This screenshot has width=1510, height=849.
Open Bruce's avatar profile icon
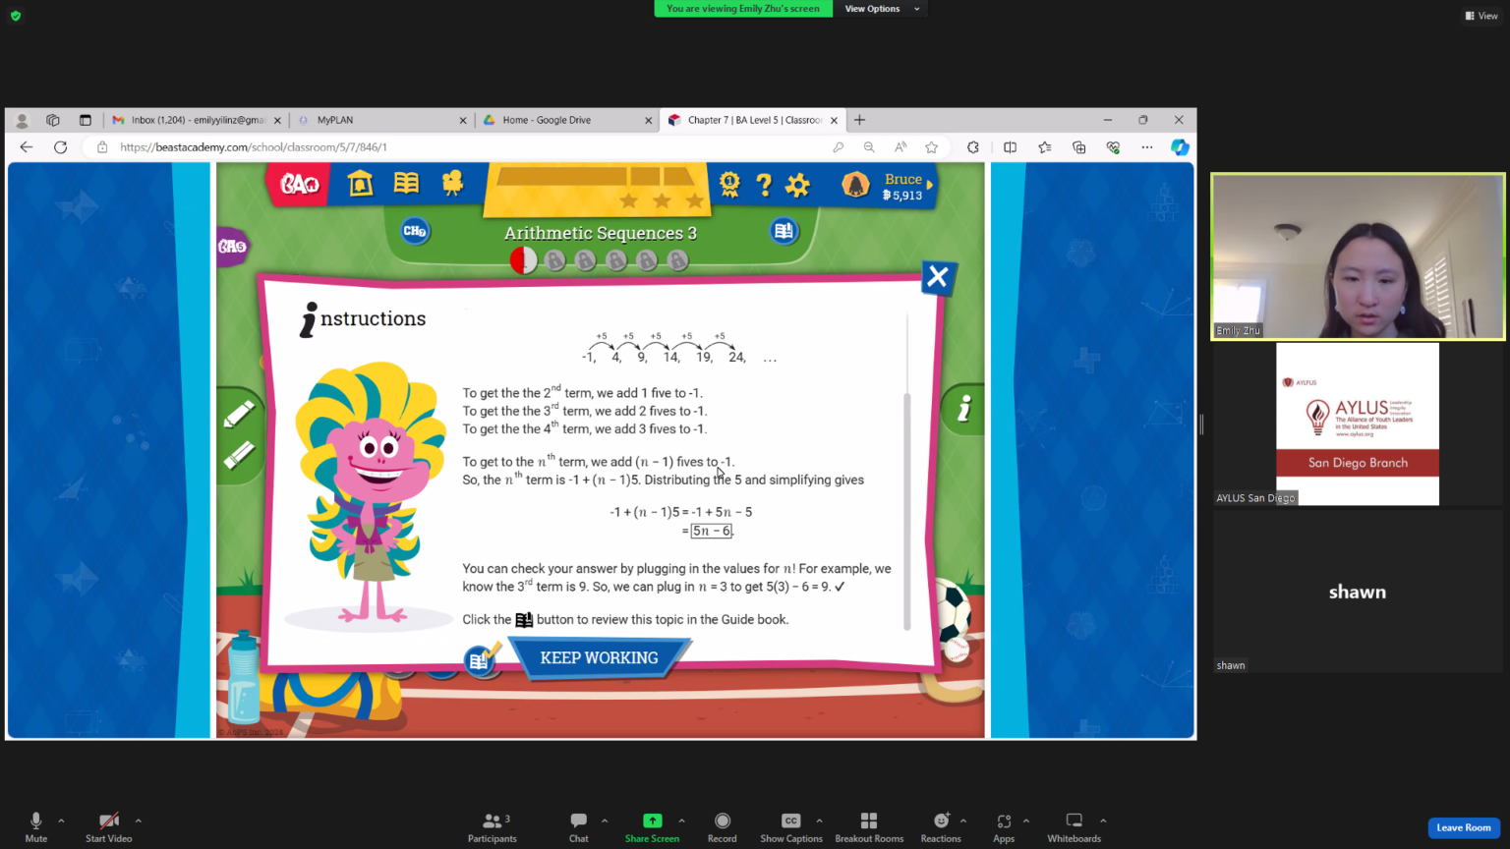[855, 185]
